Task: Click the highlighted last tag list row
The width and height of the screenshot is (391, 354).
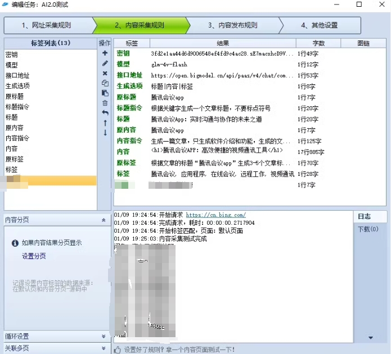Action: pos(51,180)
